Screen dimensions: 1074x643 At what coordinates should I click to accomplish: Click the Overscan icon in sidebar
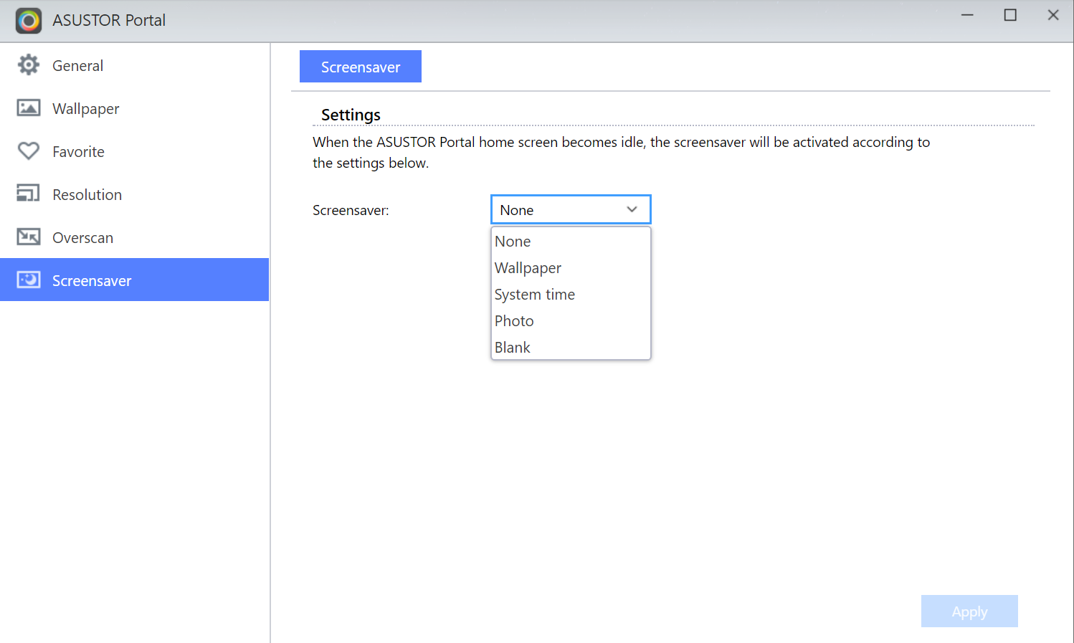coord(29,236)
